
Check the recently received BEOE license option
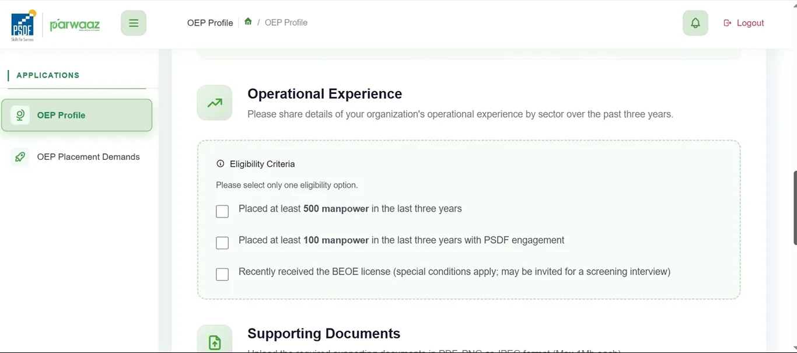[x=222, y=274]
